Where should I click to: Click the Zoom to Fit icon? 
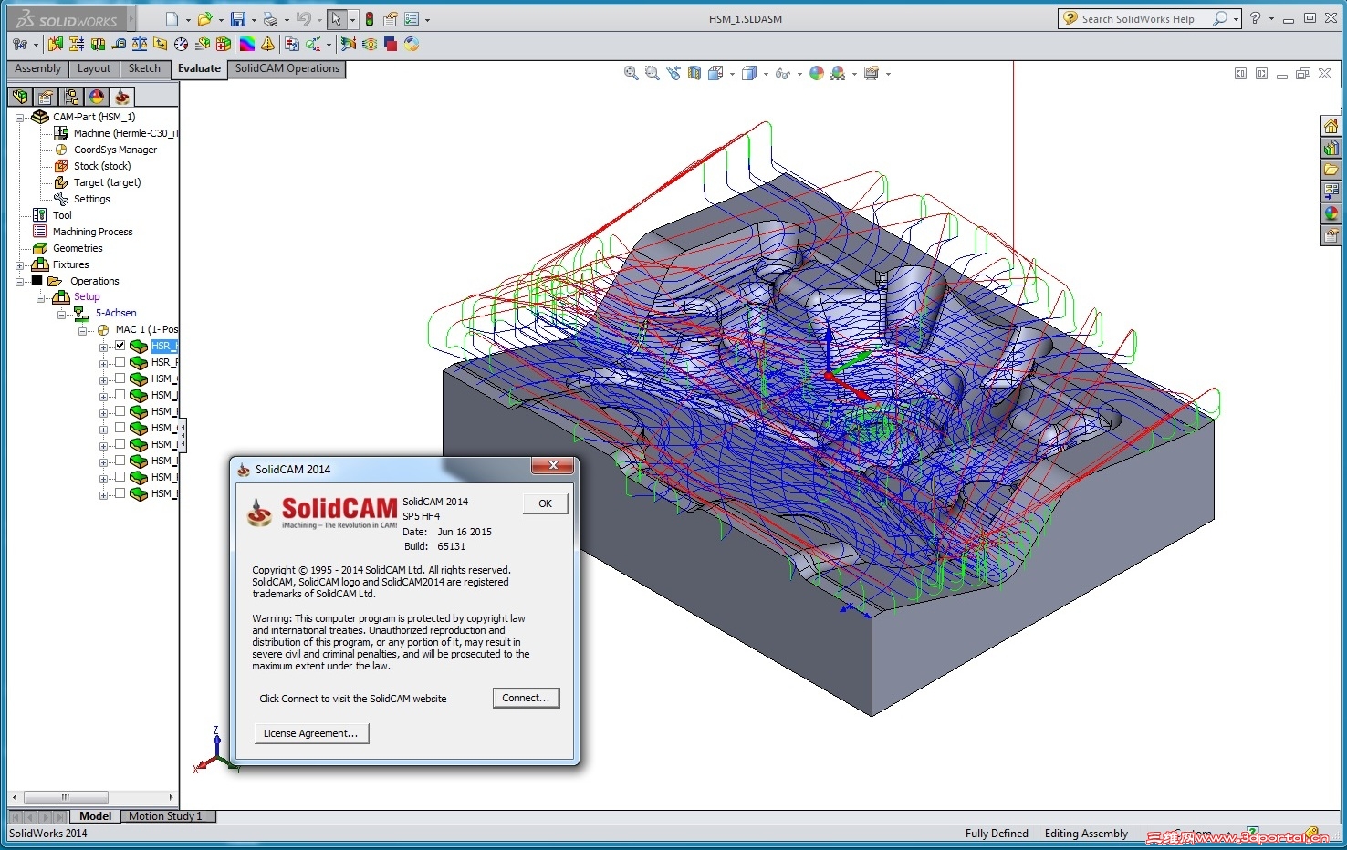631,73
